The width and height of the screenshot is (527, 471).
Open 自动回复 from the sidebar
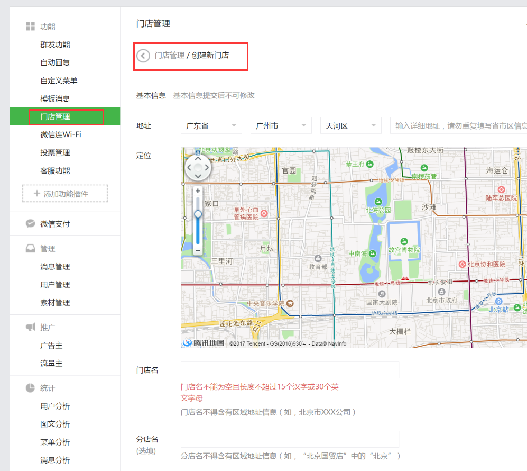coord(55,62)
